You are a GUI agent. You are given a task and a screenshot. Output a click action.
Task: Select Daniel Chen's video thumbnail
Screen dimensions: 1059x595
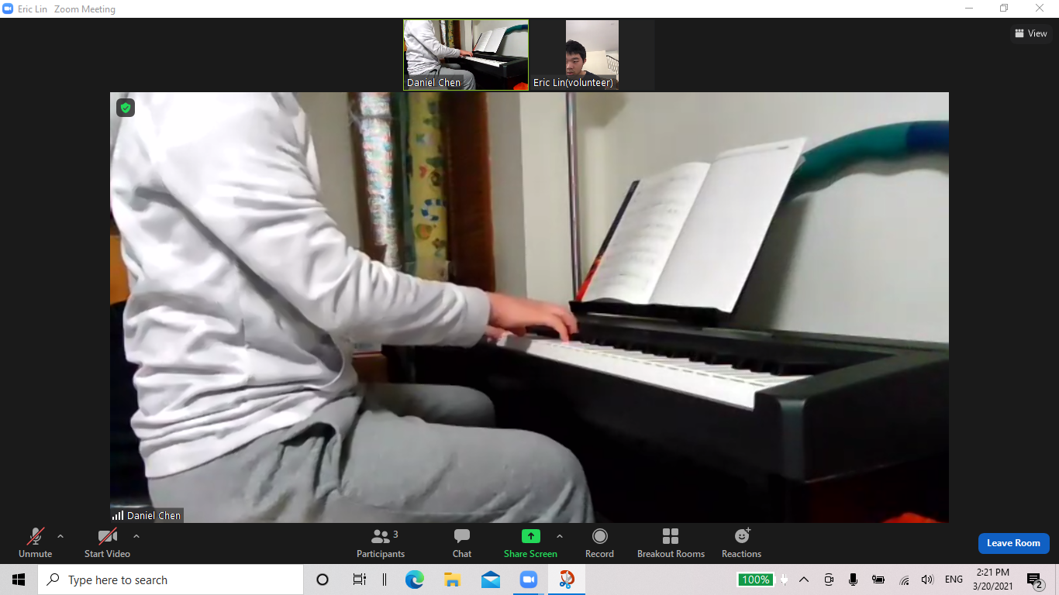tap(466, 55)
